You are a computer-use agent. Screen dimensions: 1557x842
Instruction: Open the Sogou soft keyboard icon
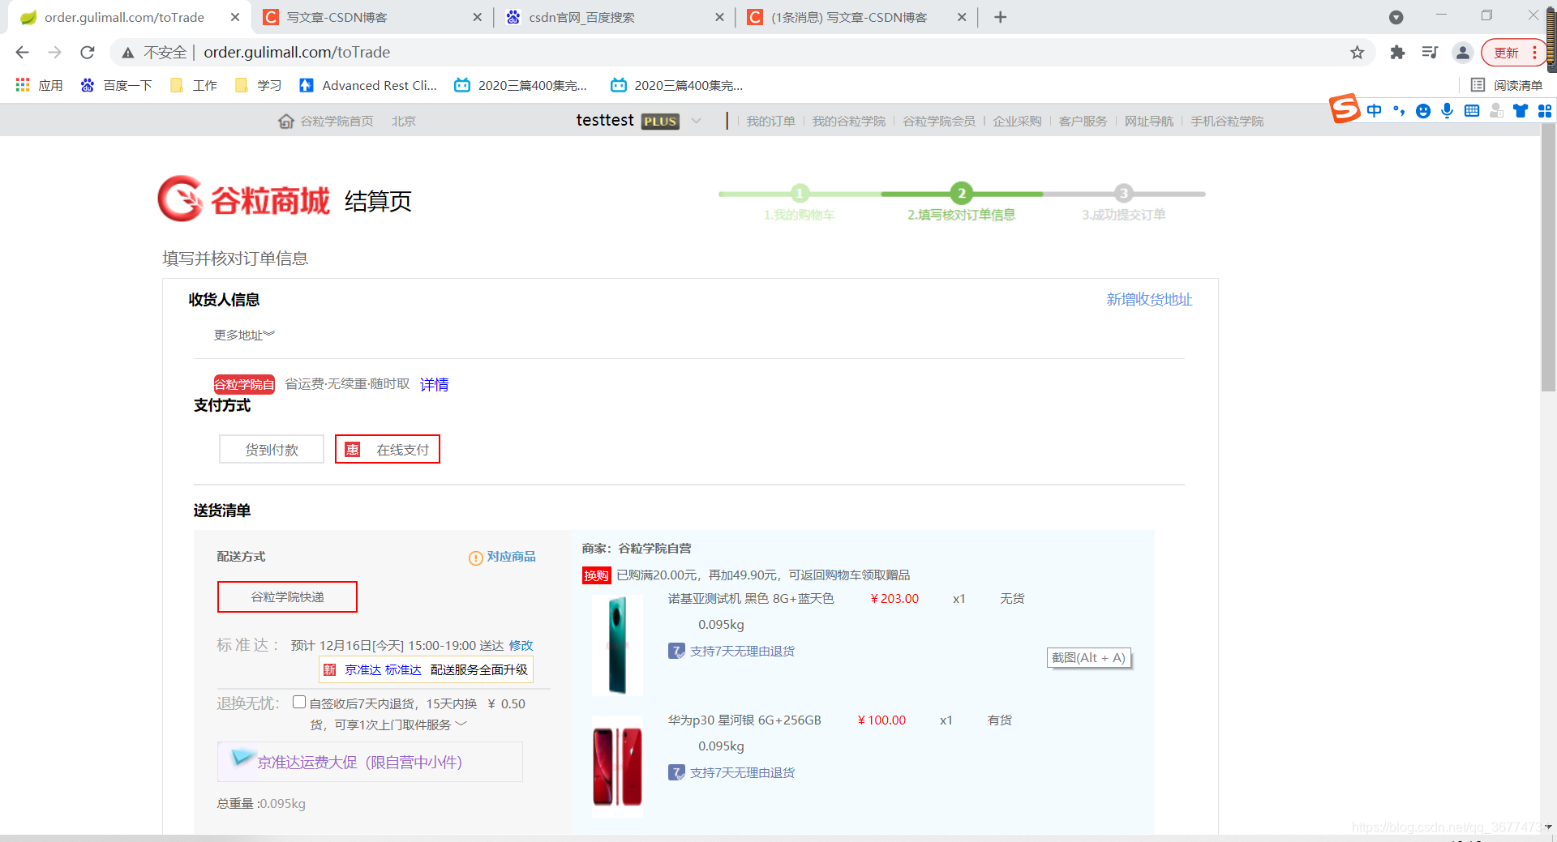click(1472, 111)
